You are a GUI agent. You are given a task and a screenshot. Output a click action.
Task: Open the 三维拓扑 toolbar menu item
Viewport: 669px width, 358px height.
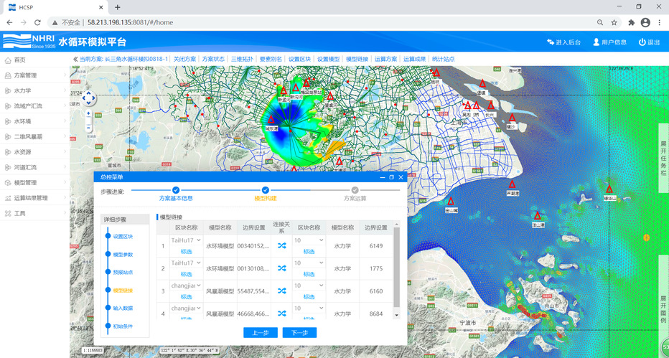[x=242, y=59]
